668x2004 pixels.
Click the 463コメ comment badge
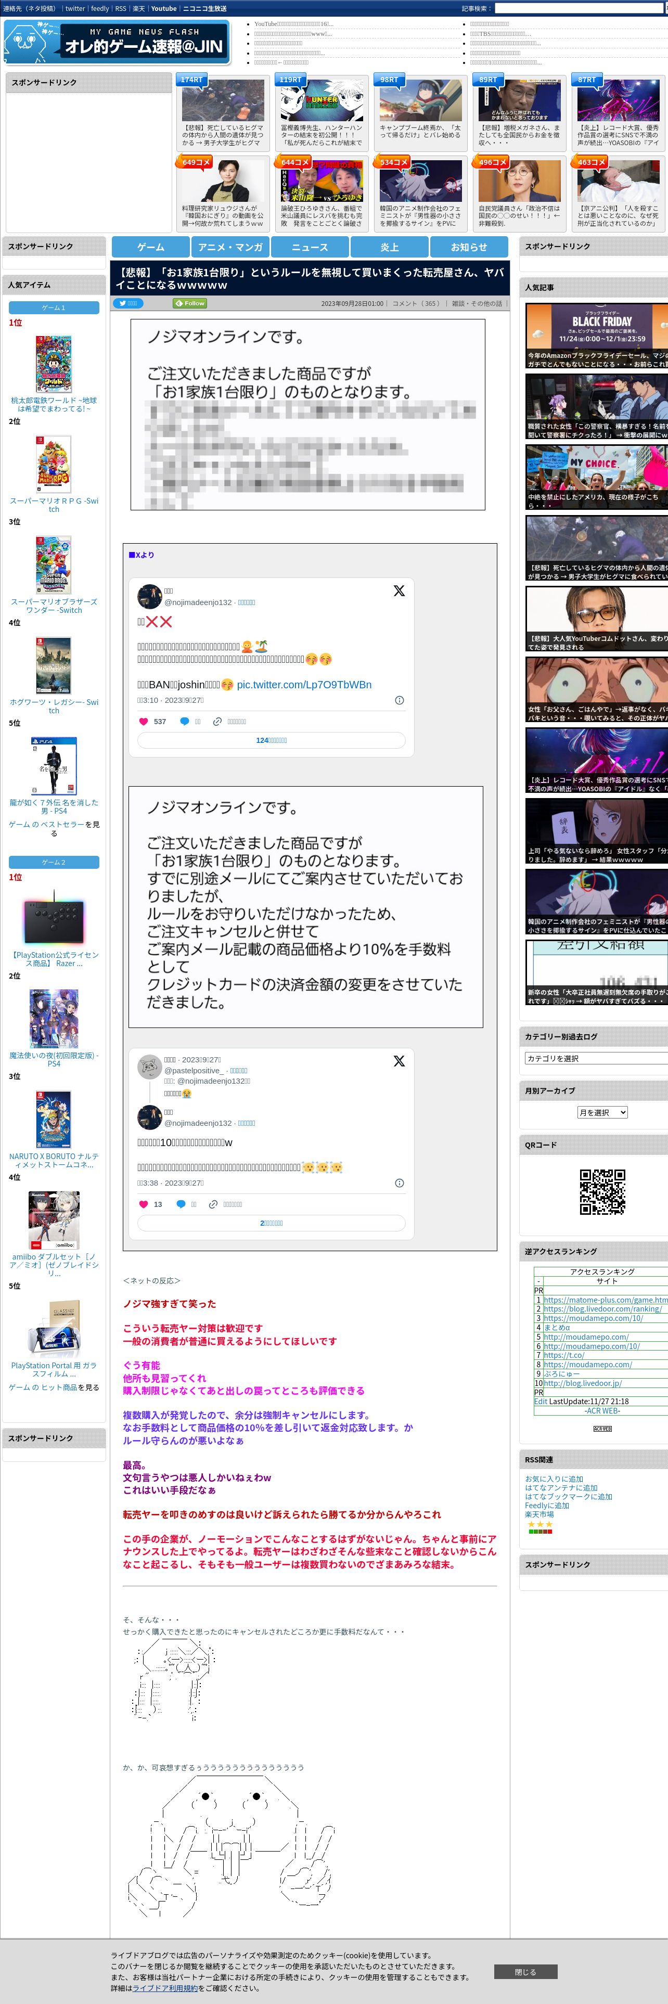tap(590, 162)
